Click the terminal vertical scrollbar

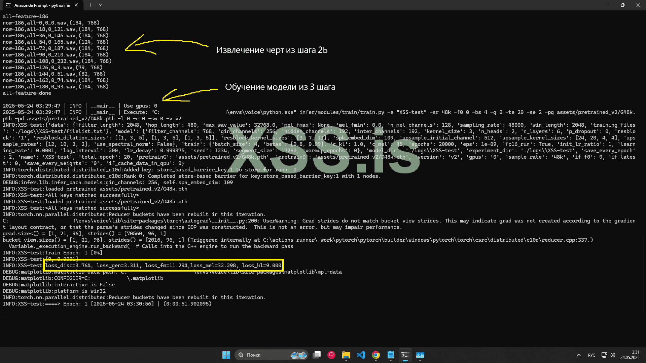pos(644,274)
